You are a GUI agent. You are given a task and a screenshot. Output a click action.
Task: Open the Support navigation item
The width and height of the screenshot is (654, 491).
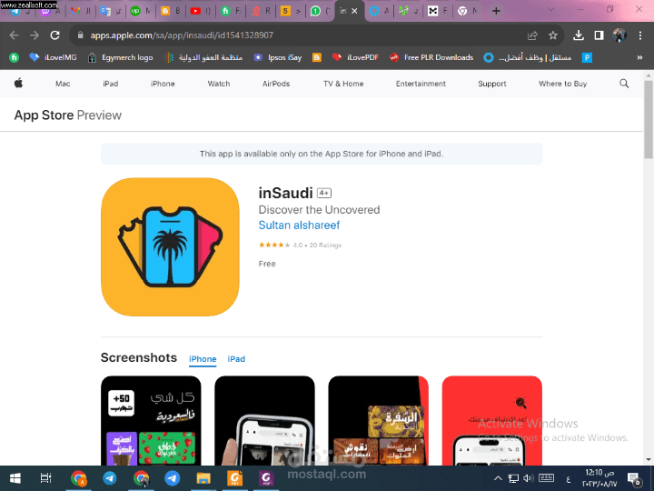pos(492,84)
